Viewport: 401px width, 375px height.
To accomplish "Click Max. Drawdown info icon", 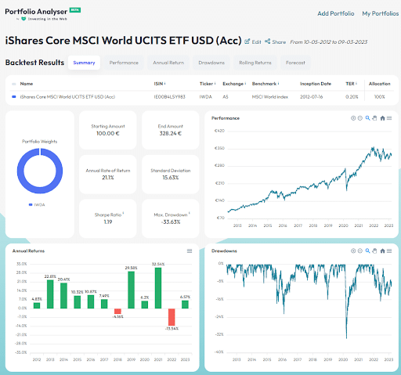I will 189,213.
